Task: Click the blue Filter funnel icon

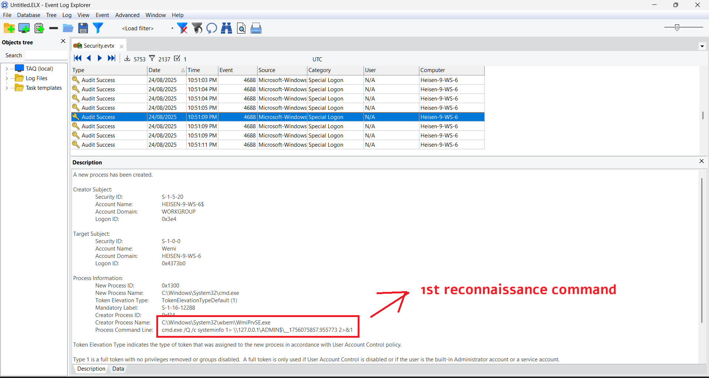Action: [98, 28]
